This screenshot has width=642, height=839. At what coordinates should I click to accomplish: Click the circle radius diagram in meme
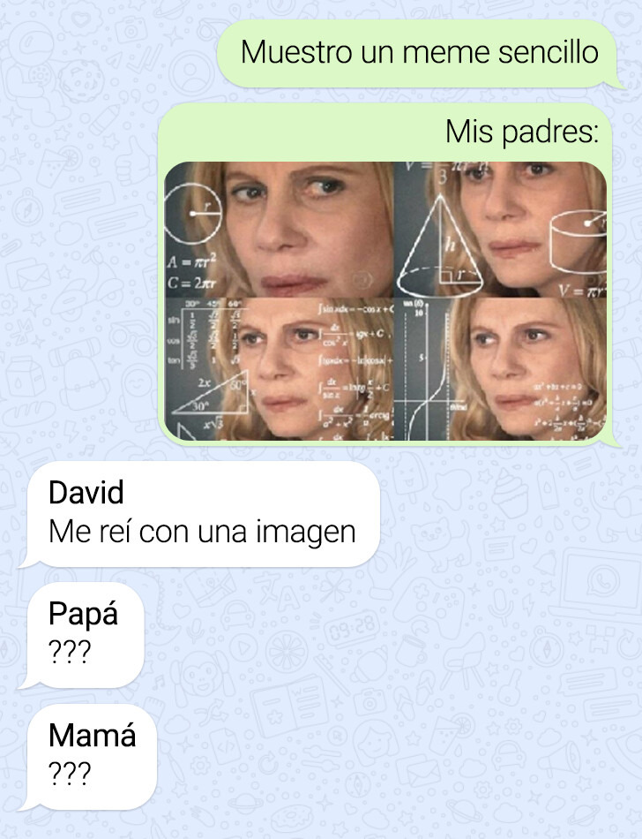191,214
